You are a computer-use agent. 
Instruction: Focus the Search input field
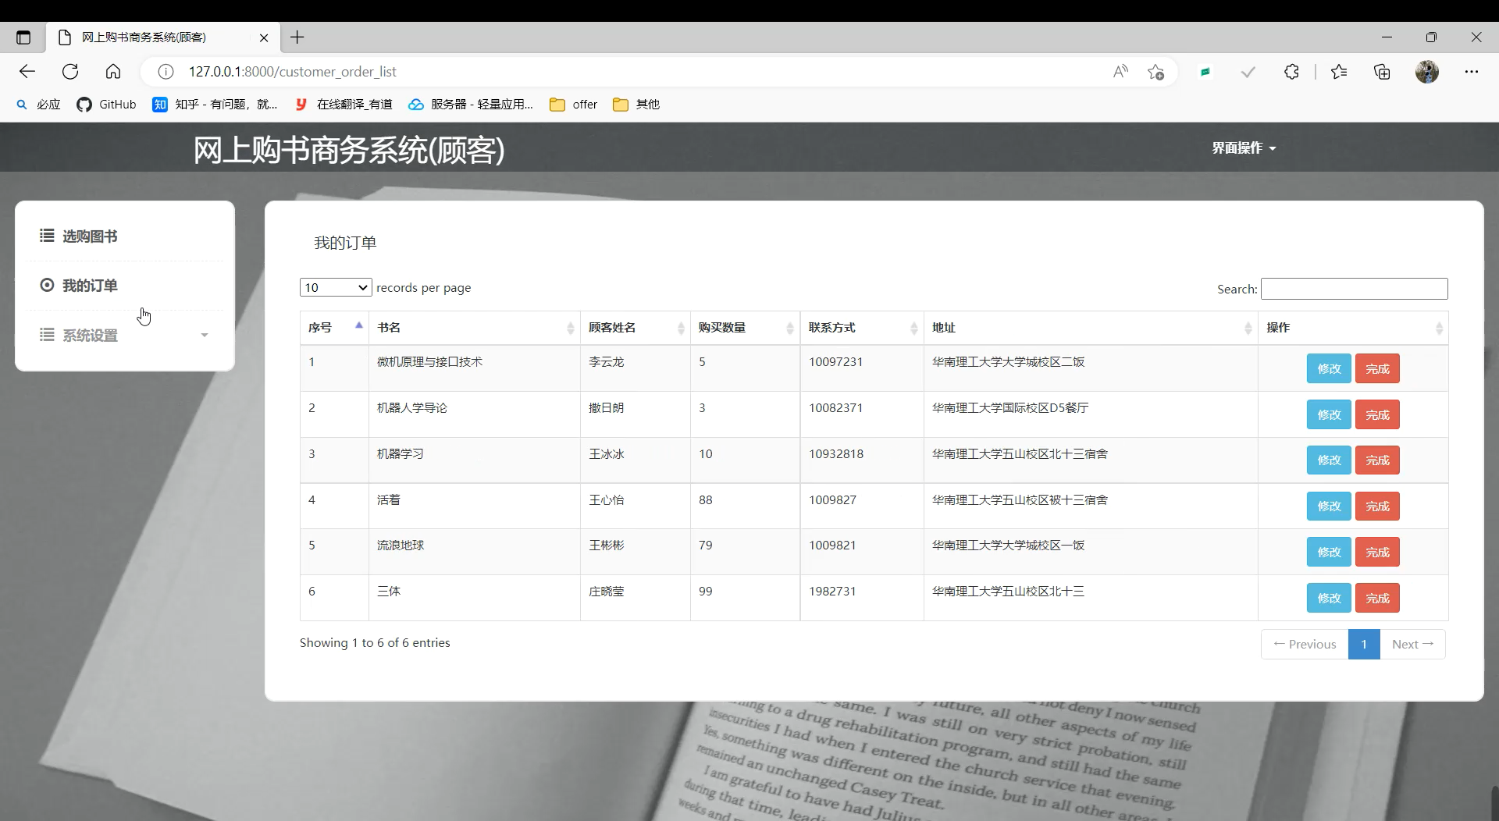[1354, 289]
